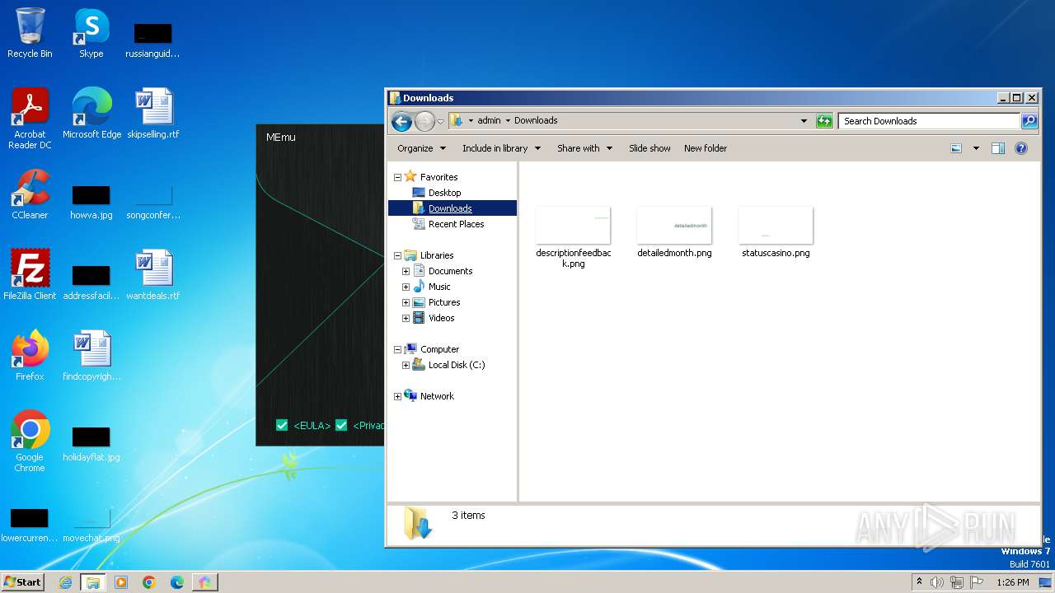Select Downloads in navigation pane
The image size is (1055, 593).
(x=450, y=208)
